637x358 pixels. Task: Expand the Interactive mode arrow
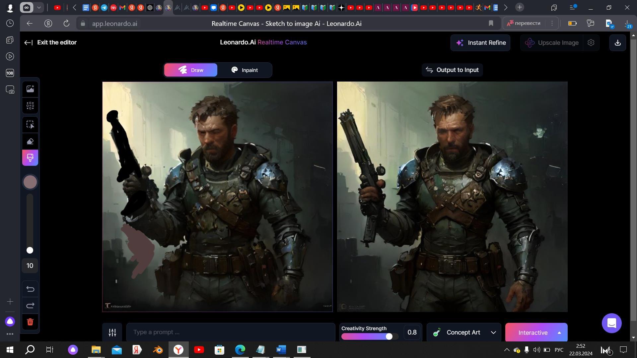coord(559,332)
